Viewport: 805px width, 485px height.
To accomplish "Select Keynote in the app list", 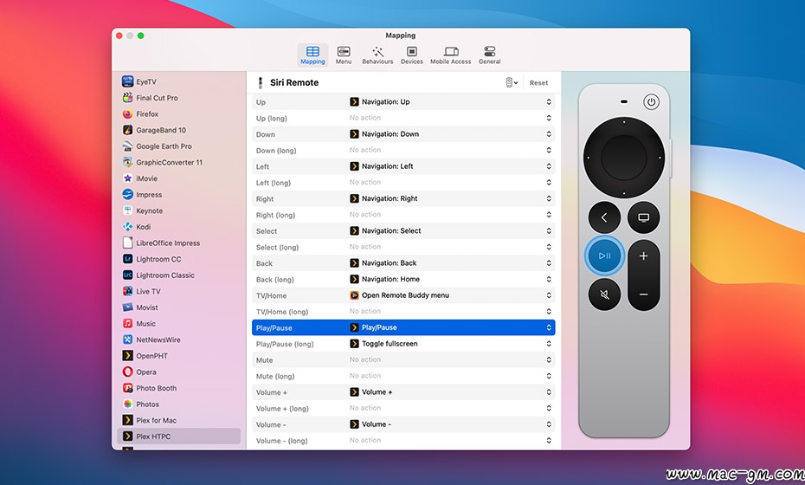I will point(178,210).
